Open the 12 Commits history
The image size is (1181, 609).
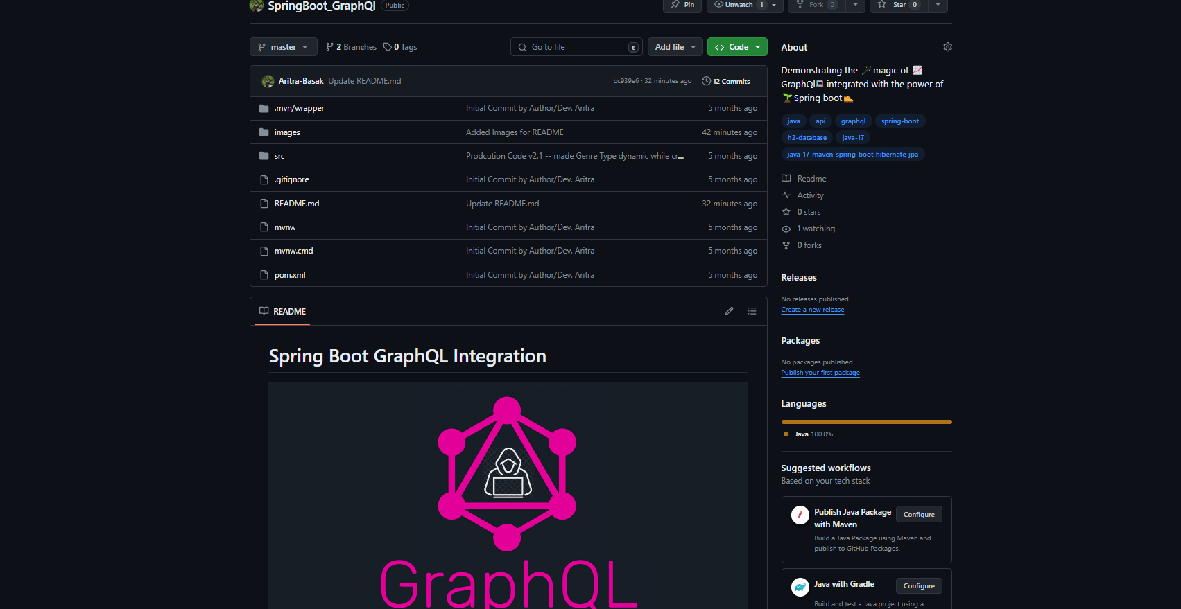(725, 81)
